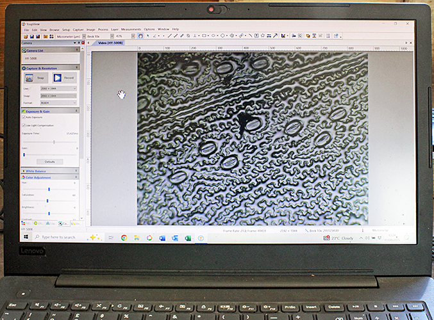434x320 pixels.
Task: Open the Capture menu
Action: 78,29
